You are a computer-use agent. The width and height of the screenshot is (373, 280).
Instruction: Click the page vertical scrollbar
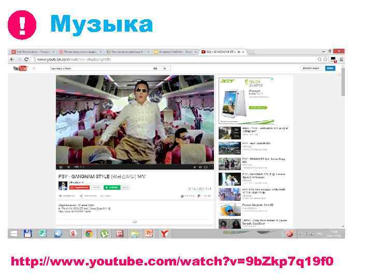[x=343, y=82]
